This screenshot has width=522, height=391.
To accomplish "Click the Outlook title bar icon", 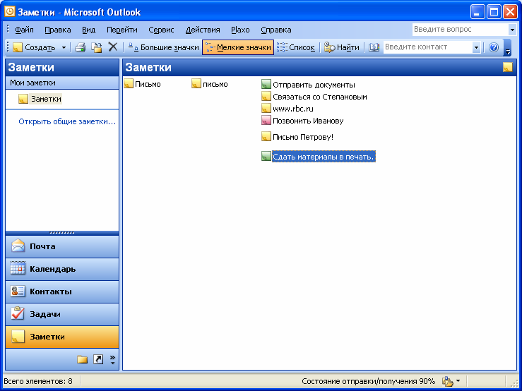I will pyautogui.click(x=10, y=12).
